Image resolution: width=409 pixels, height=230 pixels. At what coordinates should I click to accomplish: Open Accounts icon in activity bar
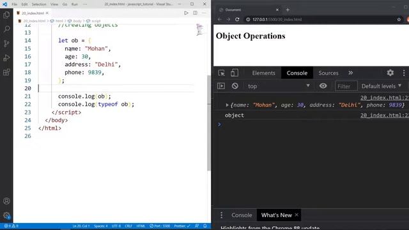(6, 201)
